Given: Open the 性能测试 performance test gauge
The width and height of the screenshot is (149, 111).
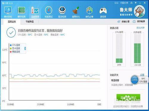Looking at the screenshot, I should pyautogui.click(x=49, y=12).
